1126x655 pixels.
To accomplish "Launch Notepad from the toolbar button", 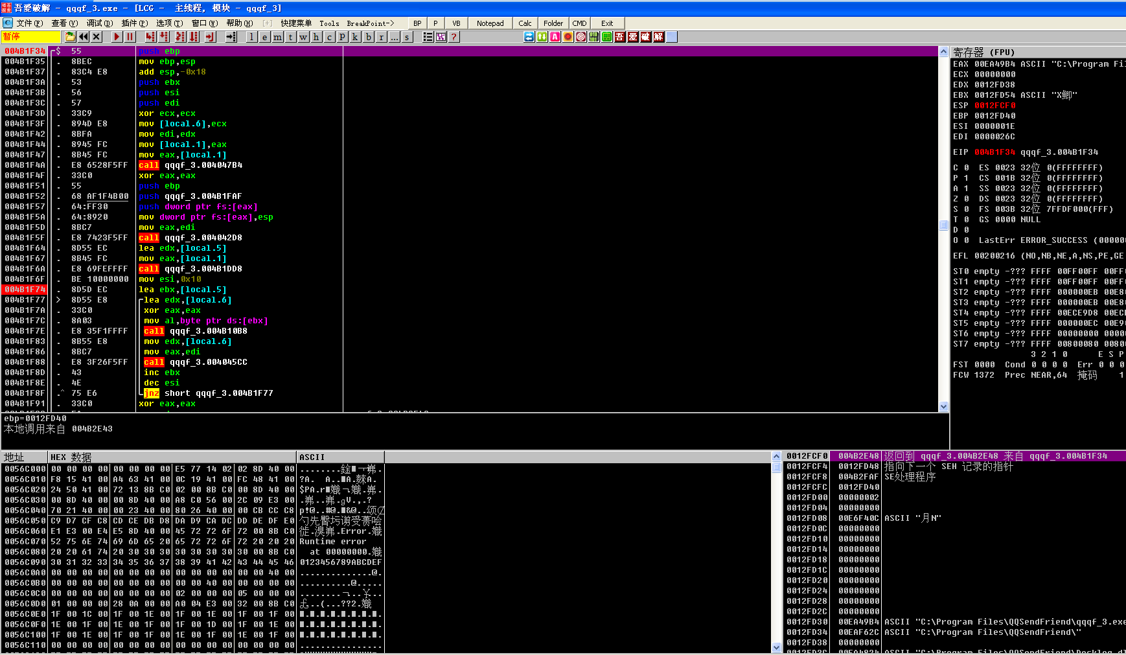I will 490,23.
